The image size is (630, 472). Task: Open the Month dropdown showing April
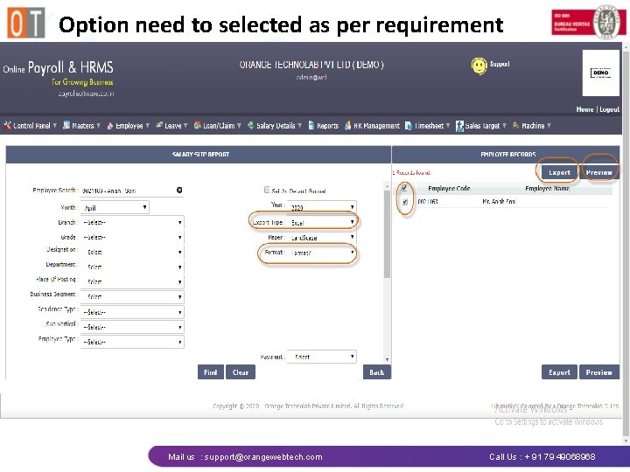(x=115, y=207)
